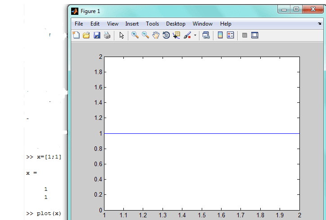Enable the Rotate 3D tool
The image size is (326, 220).
pyautogui.click(x=166, y=35)
